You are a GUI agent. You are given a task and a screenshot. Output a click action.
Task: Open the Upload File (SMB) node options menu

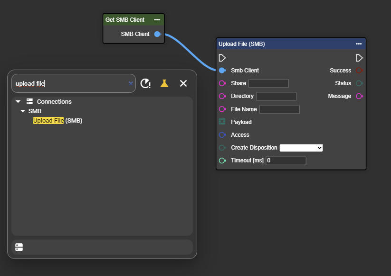tap(359, 44)
